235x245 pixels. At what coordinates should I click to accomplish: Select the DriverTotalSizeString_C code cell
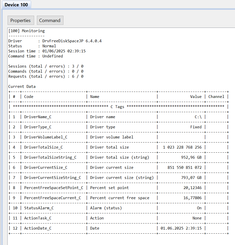[x=50, y=157]
